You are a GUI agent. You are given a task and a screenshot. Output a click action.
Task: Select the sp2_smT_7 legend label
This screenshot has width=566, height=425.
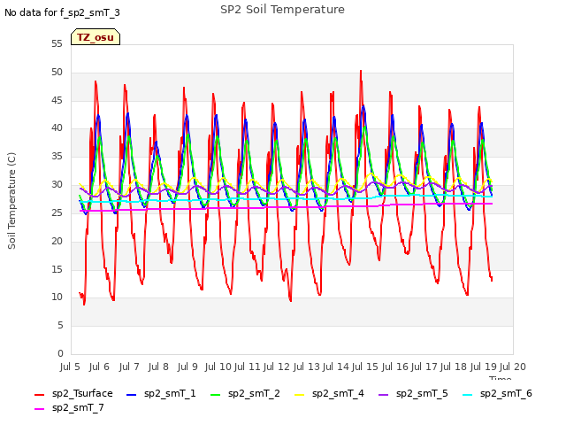coord(78,407)
